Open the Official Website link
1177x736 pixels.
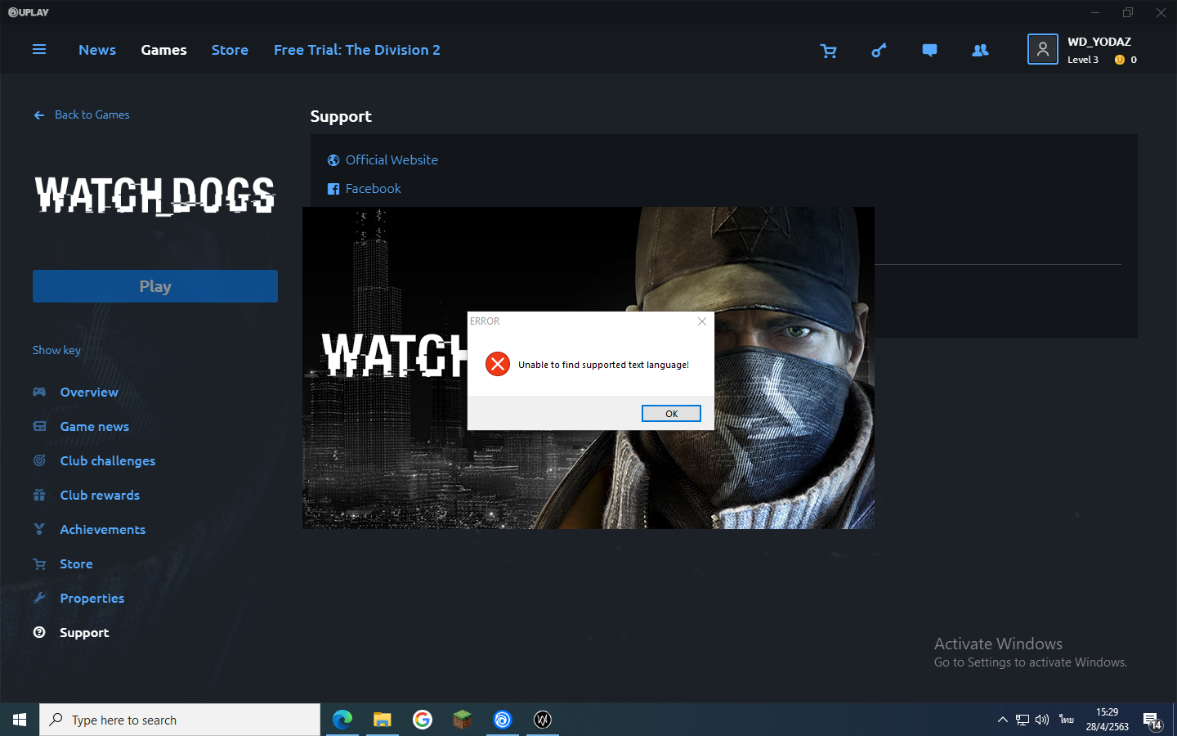[x=392, y=160]
